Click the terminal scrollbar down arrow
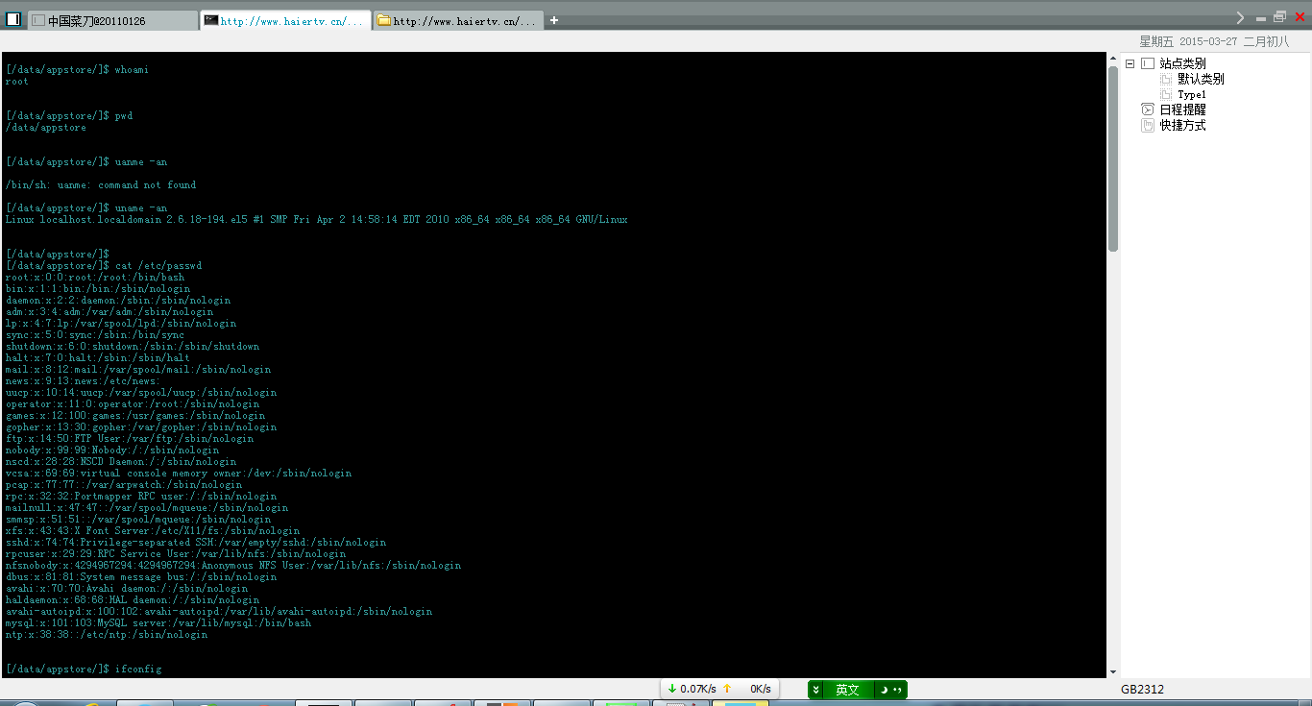Image resolution: width=1312 pixels, height=706 pixels. point(1113,672)
